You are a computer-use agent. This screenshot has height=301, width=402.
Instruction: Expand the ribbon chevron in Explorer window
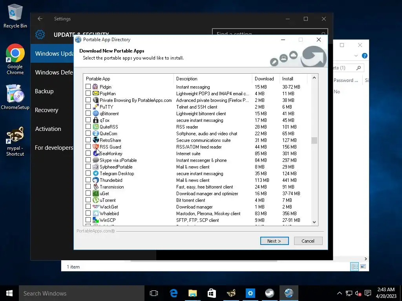[356, 56]
